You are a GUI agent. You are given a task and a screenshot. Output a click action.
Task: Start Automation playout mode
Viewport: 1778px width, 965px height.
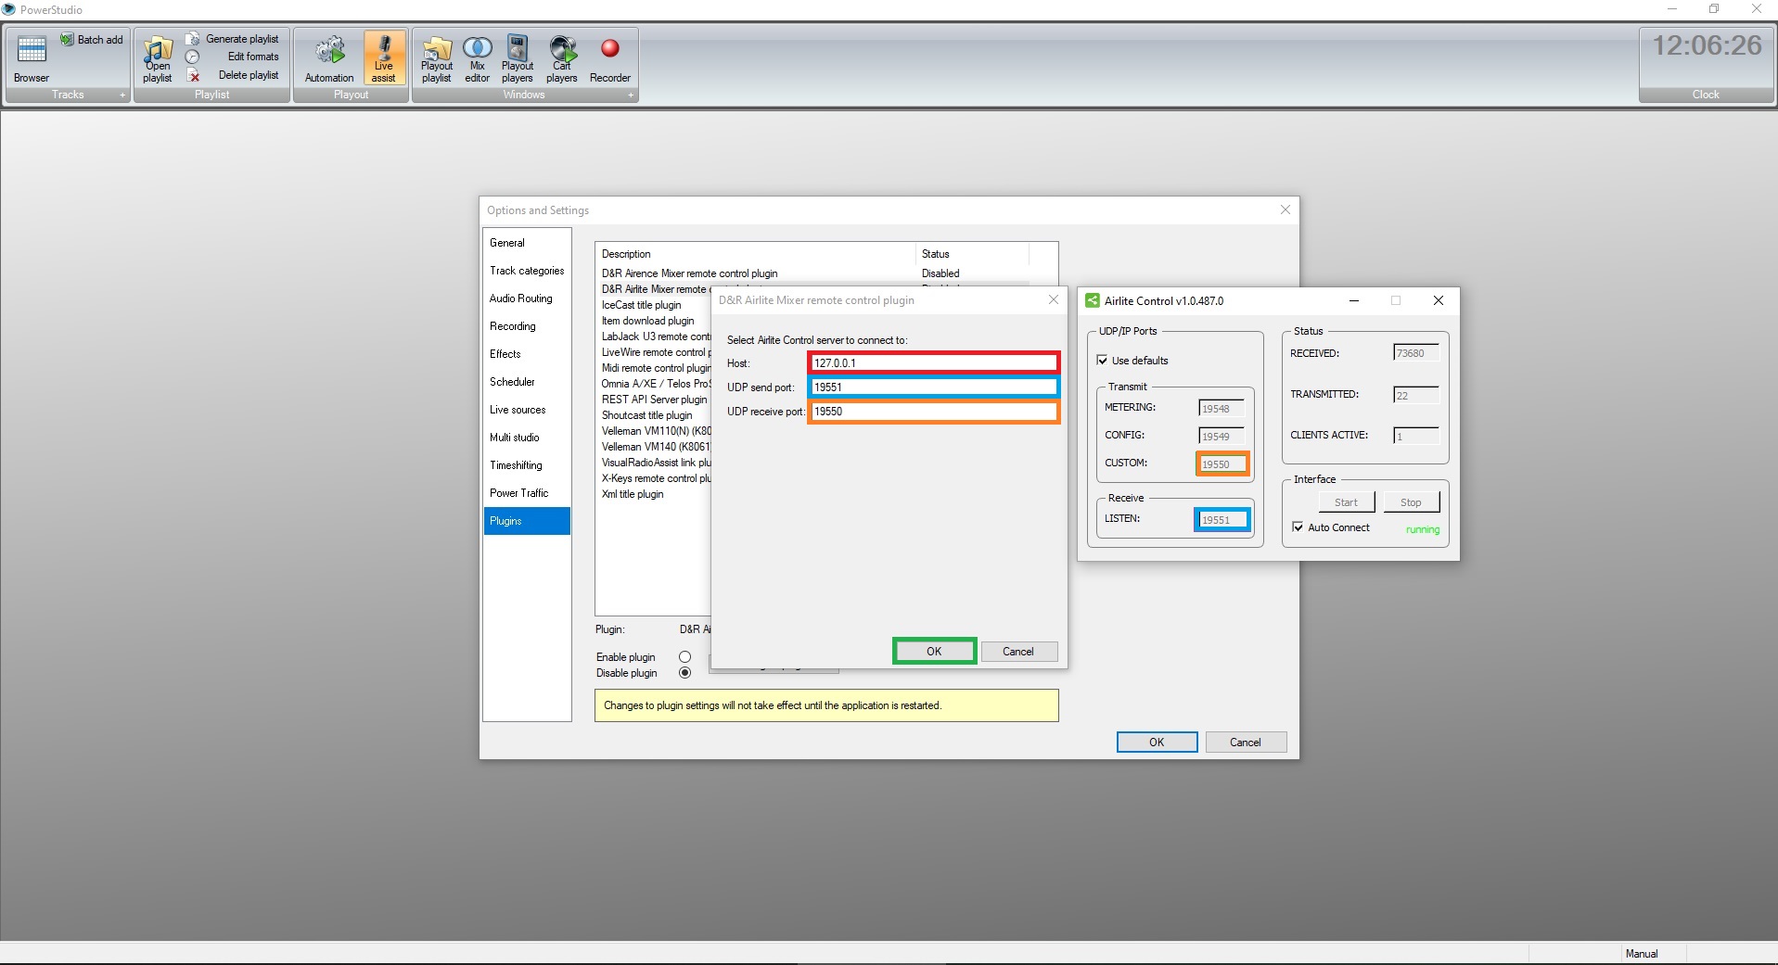tap(329, 58)
